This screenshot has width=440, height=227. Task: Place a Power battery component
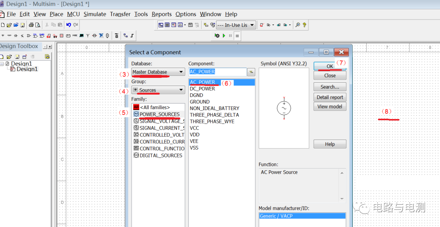pyautogui.click(x=68, y=35)
